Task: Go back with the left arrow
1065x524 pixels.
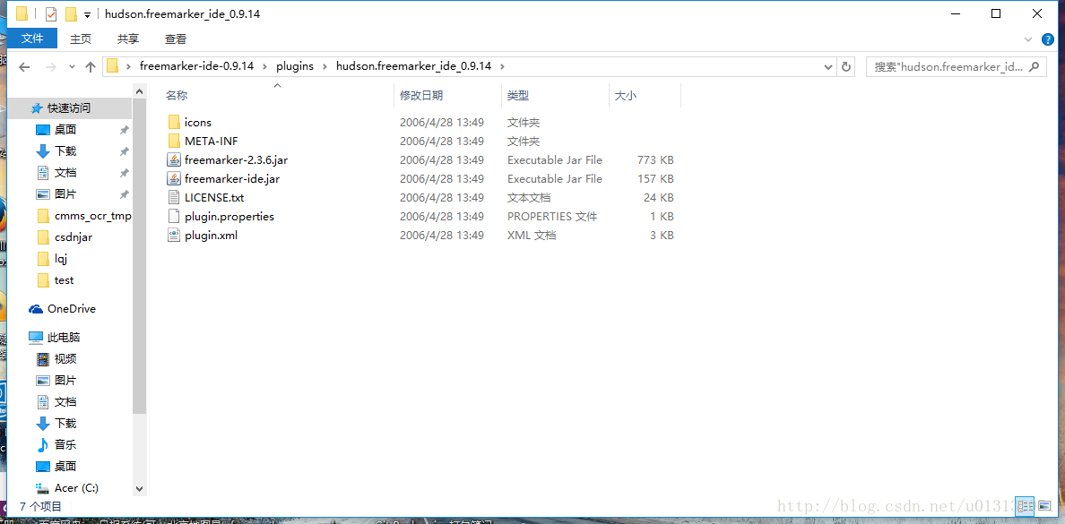Action: point(24,66)
